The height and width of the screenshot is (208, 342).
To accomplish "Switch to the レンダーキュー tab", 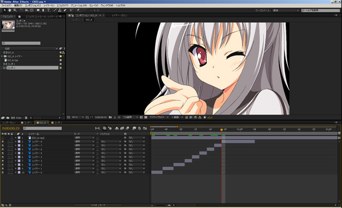I will tap(10, 123).
